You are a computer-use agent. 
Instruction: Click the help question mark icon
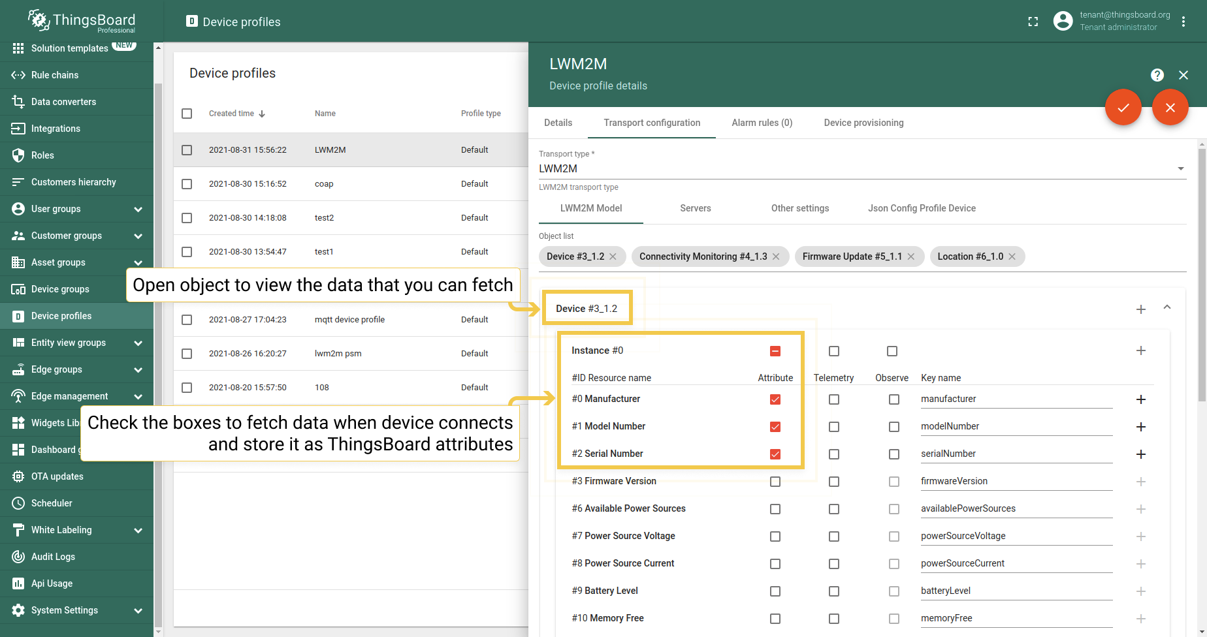(x=1157, y=75)
